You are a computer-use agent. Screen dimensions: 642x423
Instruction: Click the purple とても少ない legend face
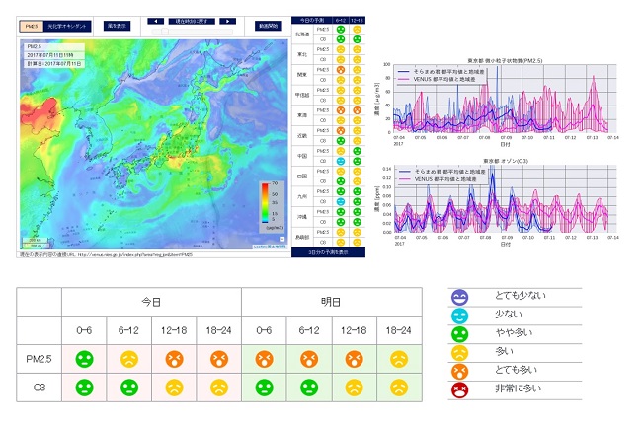click(x=460, y=297)
